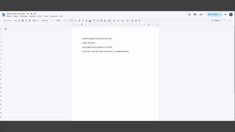Toggle bold formatting

79,21
